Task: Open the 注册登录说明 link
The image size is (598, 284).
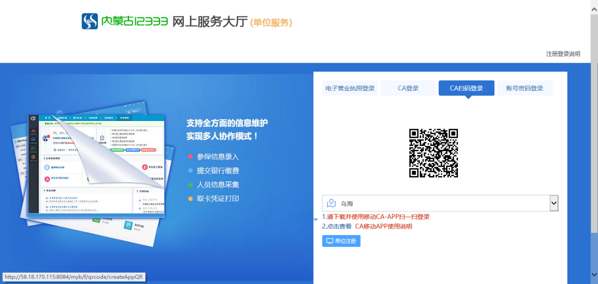Action: click(x=563, y=54)
